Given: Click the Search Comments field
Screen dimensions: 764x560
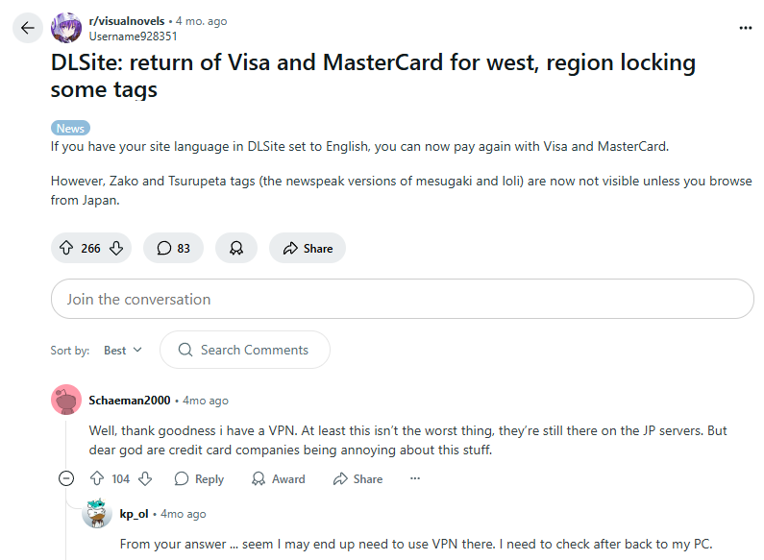Looking at the screenshot, I should click(x=245, y=350).
